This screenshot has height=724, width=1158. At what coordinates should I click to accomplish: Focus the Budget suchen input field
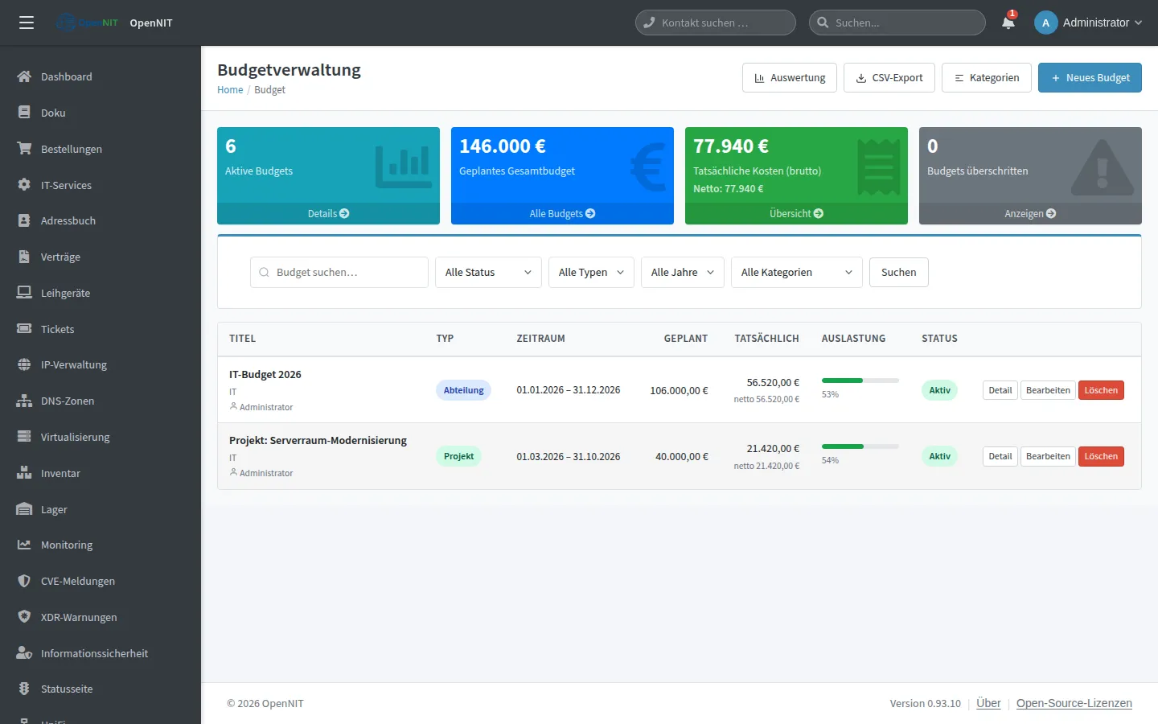pos(339,272)
